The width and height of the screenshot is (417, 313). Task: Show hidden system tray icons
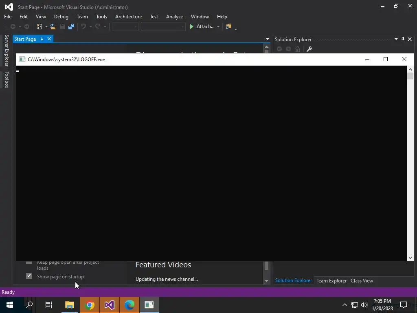(x=345, y=305)
